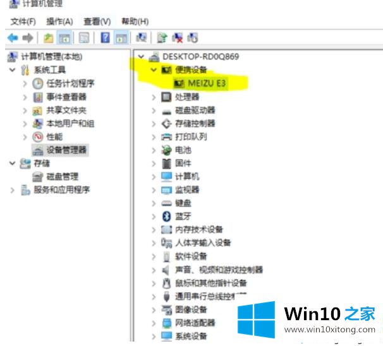
Task: Collapse the 便携设备 category
Action: (154, 70)
